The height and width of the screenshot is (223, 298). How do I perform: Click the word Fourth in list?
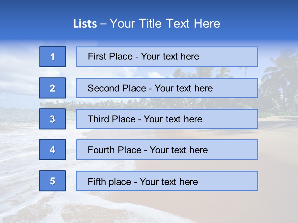pos(101,150)
